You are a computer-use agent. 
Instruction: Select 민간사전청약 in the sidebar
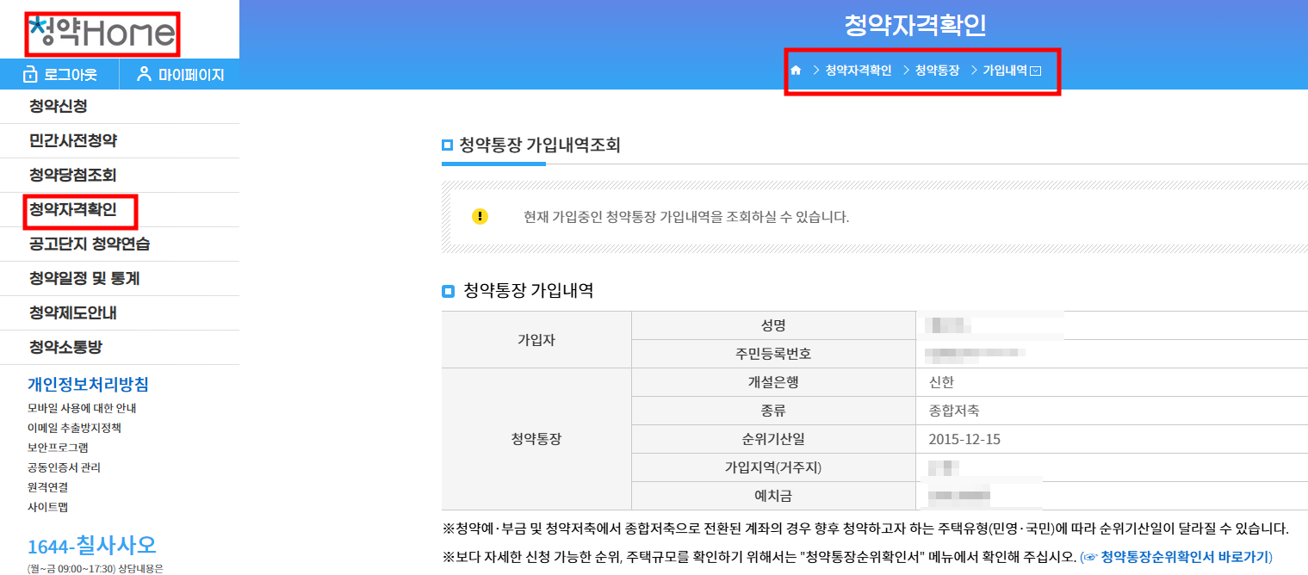69,140
